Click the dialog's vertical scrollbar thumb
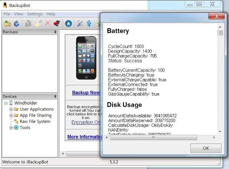The image size is (229, 169). tap(220, 33)
